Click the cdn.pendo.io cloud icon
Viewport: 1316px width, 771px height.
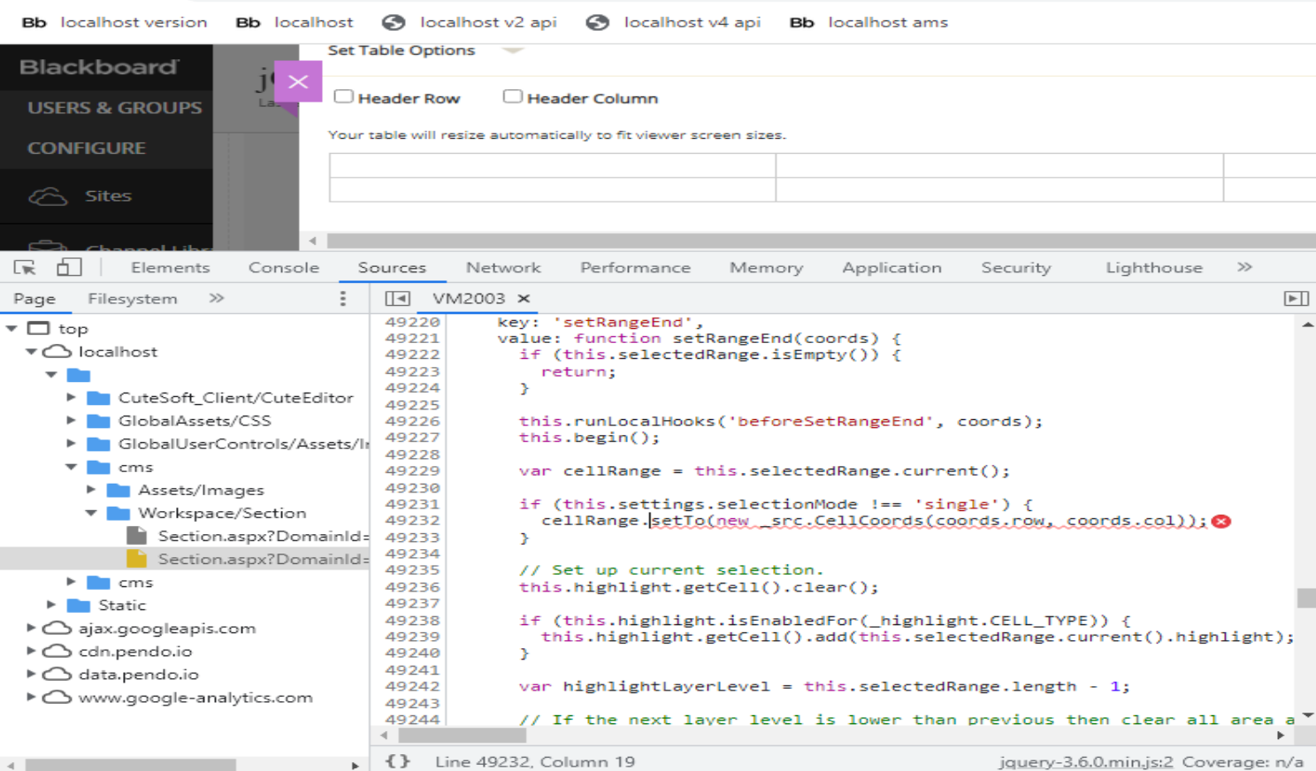coord(57,651)
